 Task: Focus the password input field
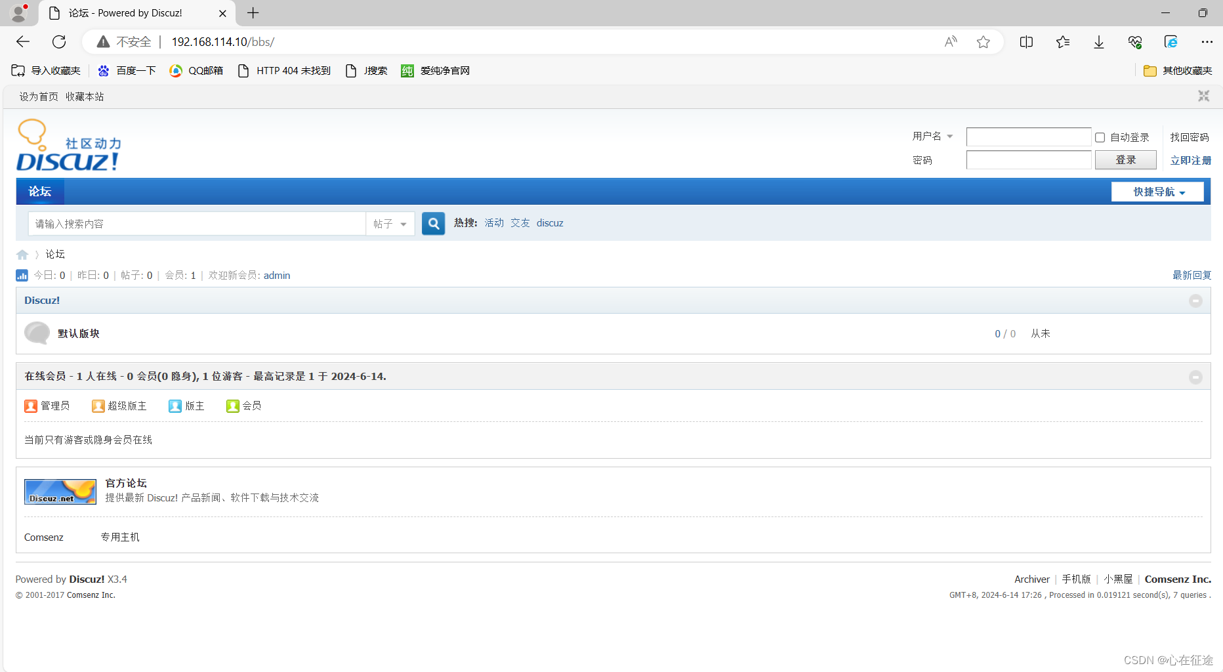pyautogui.click(x=1028, y=160)
